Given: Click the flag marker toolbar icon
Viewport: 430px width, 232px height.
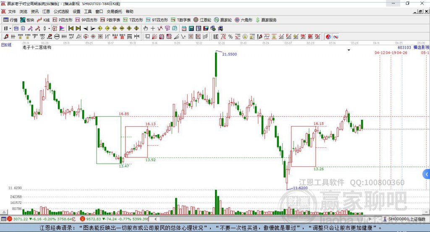Looking at the screenshot, I should (x=62, y=28).
